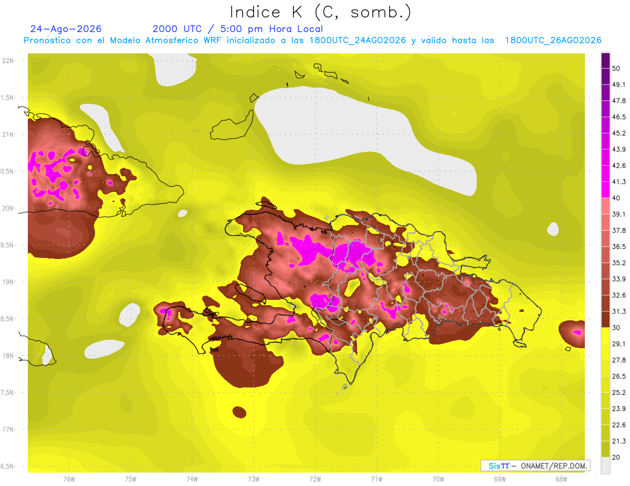Viewport: 630px width, 486px height.
Task: Click the legend value 21.3
Action: [x=618, y=441]
